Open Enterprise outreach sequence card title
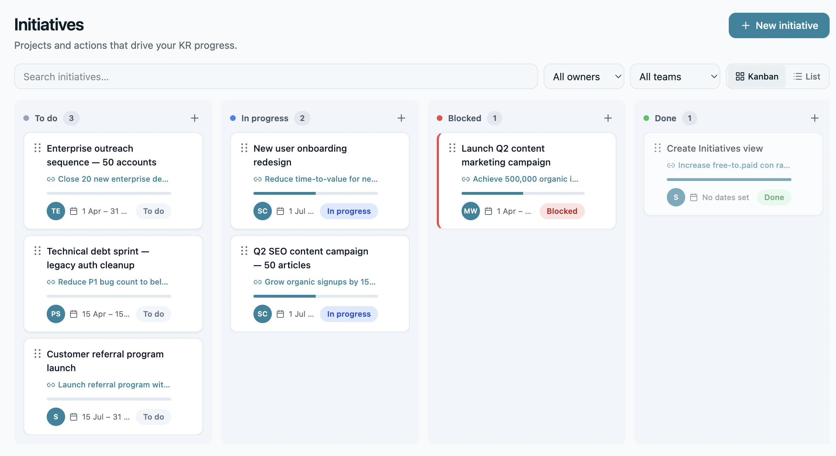The width and height of the screenshot is (836, 456). click(102, 155)
